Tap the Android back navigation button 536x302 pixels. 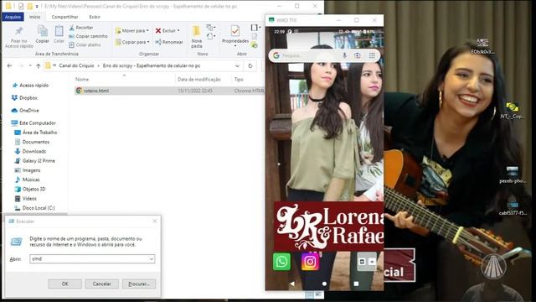click(x=292, y=284)
